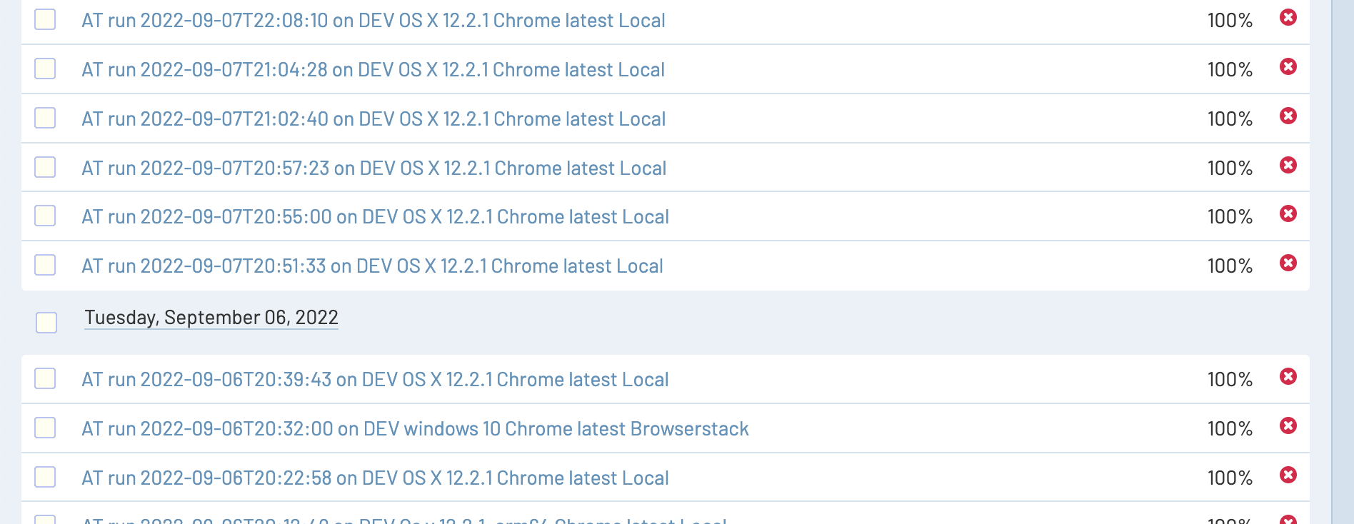Select checkbox for 22:08:10 run
This screenshot has width=1354, height=524.
coord(45,19)
